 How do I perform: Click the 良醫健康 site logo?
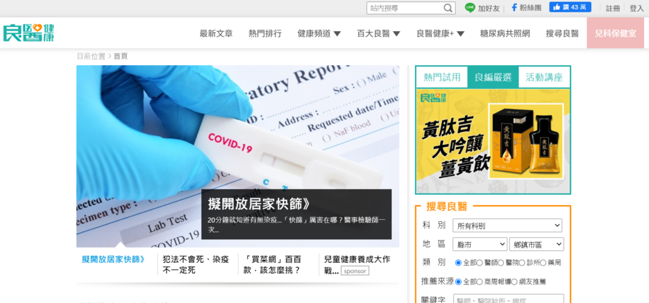28,33
